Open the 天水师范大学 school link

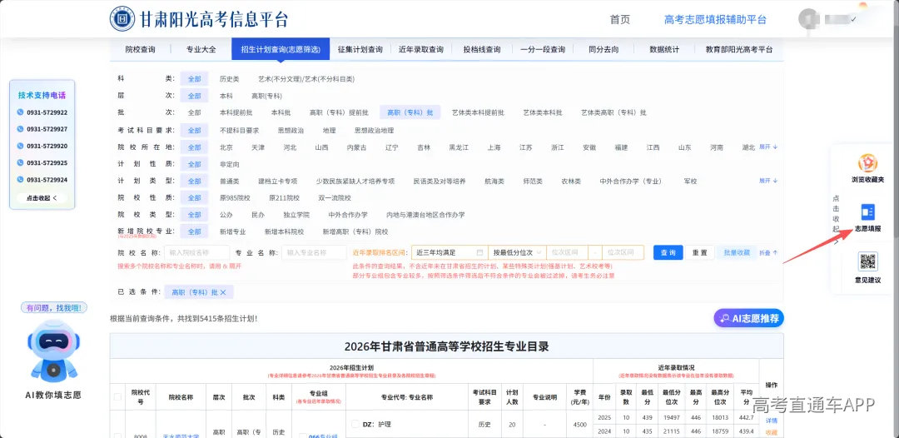[181, 436]
